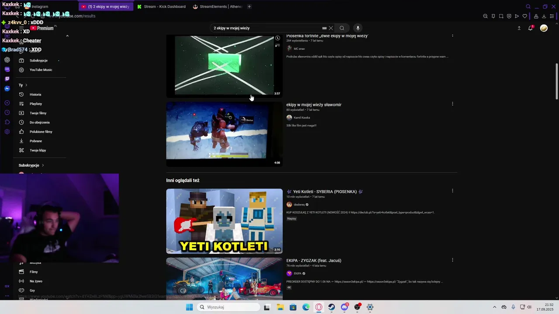Click the page vertical scrollbar thumb
The width and height of the screenshot is (559, 314).
[556, 82]
